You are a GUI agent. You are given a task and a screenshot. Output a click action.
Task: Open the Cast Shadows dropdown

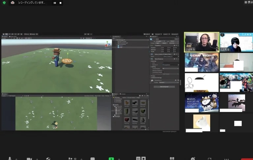point(171,69)
